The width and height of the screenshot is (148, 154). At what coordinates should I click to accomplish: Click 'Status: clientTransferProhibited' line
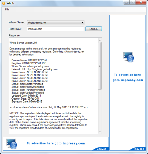(28, 90)
